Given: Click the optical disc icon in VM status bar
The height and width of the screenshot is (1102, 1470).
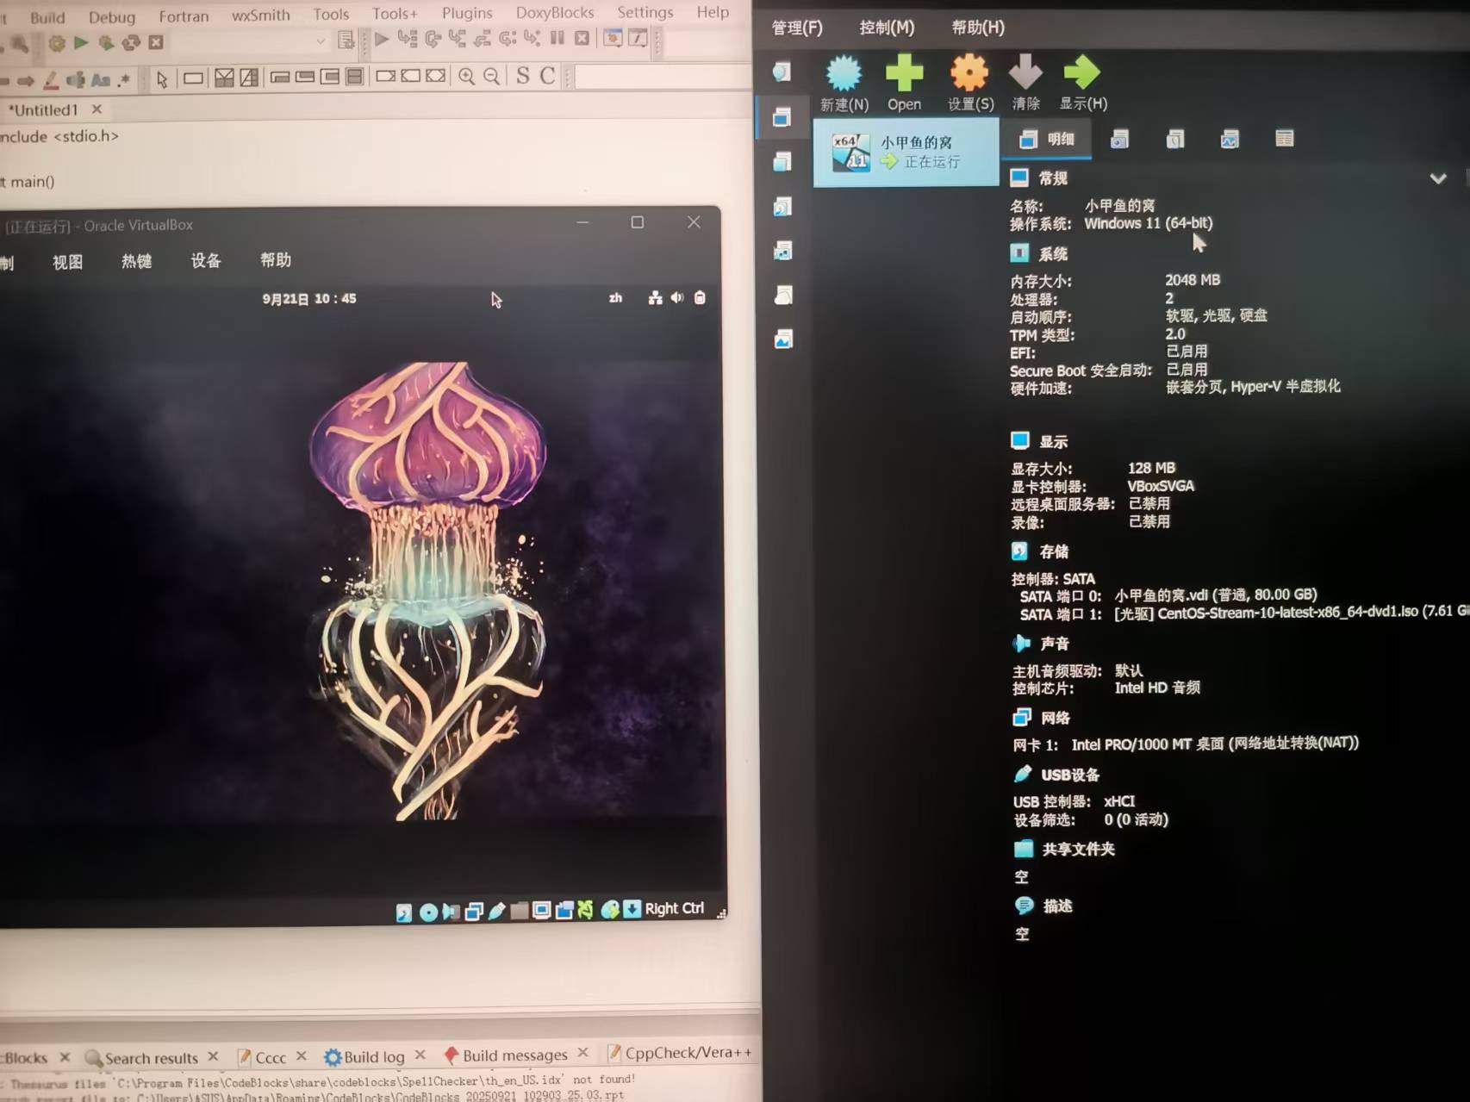Looking at the screenshot, I should pyautogui.click(x=428, y=912).
